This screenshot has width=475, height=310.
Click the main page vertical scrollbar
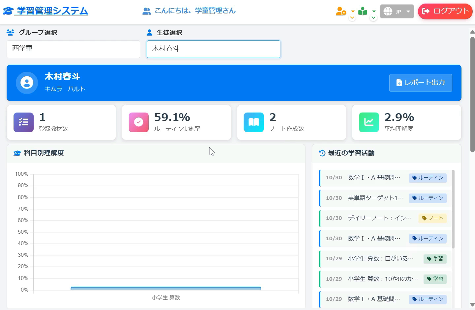[x=472, y=95]
